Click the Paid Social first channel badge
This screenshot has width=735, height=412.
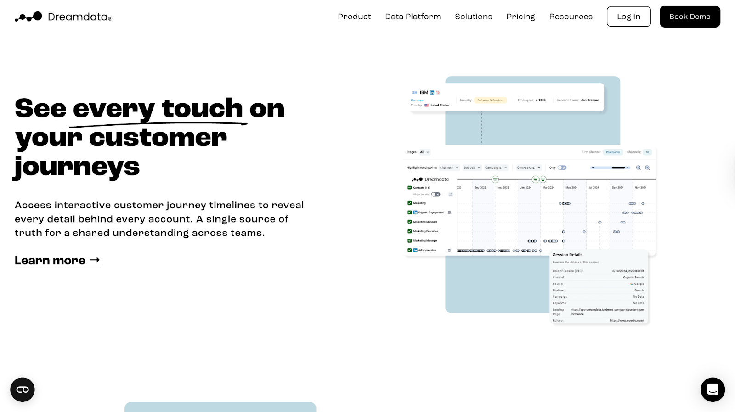(x=613, y=152)
